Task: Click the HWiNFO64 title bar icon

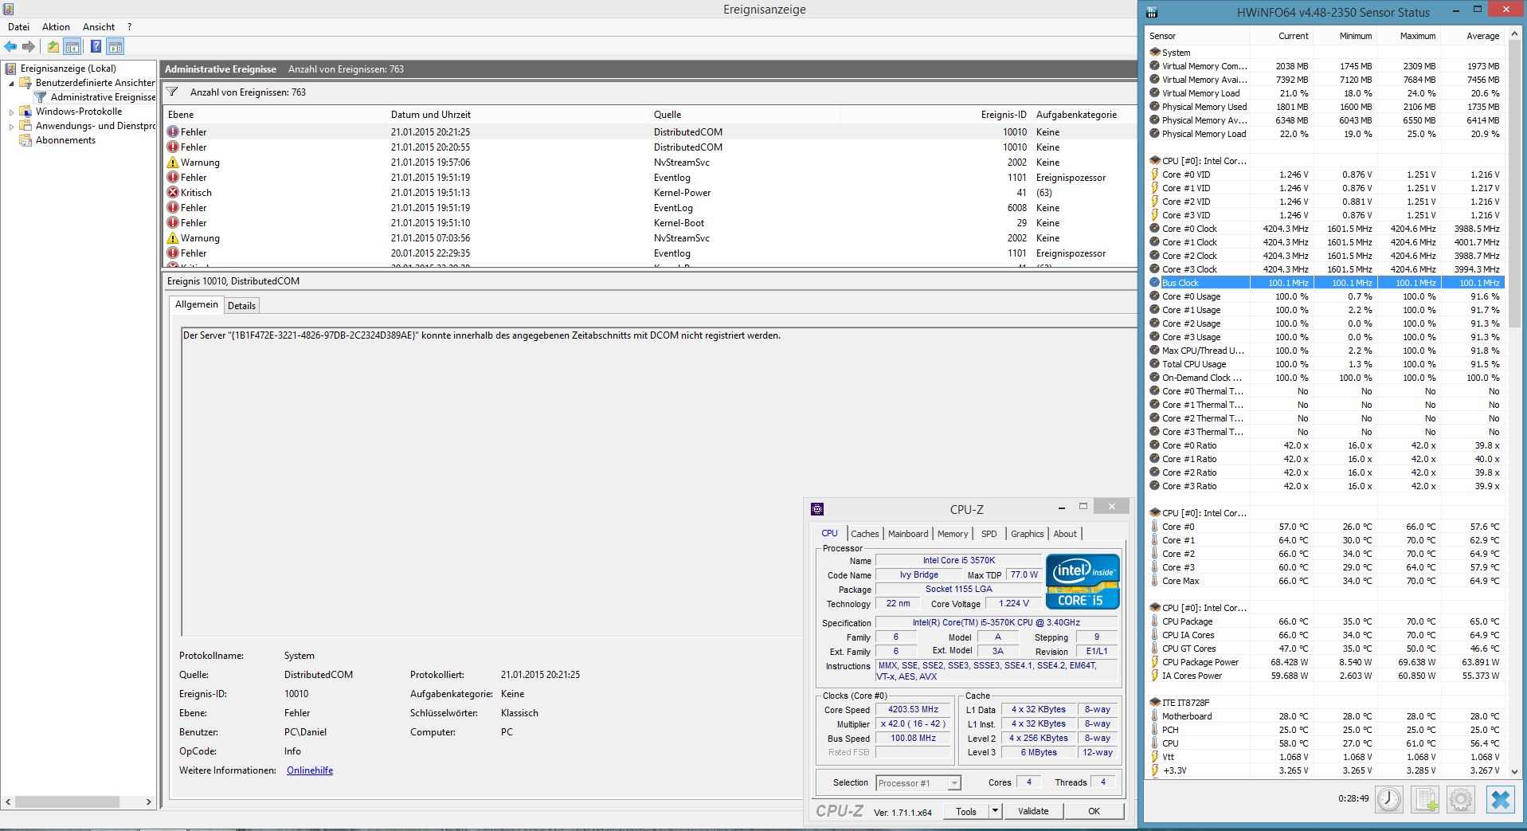Action: (1152, 12)
